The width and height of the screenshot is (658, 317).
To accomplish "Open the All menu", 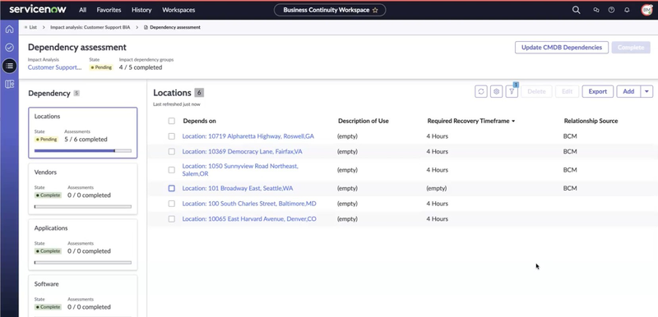I will (x=83, y=10).
